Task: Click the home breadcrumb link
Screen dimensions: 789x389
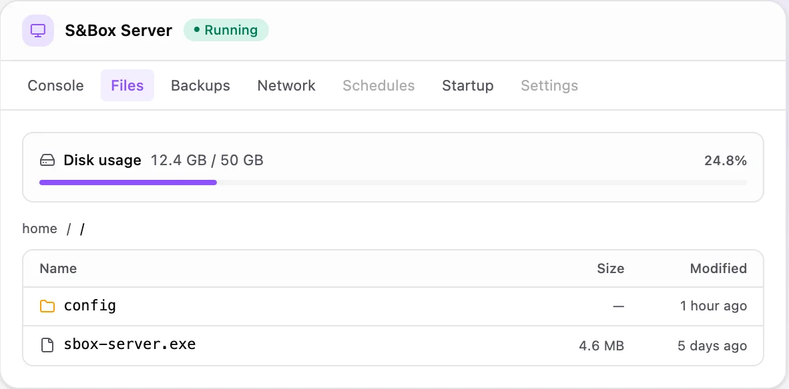Action: (x=40, y=229)
